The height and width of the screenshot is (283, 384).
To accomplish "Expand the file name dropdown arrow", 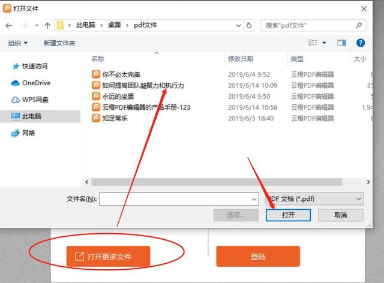I will (254, 199).
